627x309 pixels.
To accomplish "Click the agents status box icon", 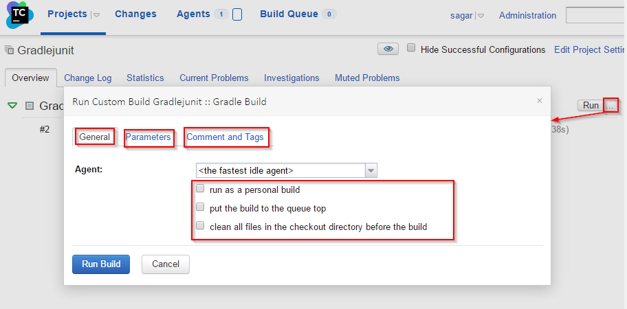I will tap(237, 15).
